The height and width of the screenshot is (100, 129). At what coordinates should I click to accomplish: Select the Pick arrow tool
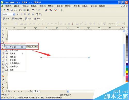click(x=3, y=30)
